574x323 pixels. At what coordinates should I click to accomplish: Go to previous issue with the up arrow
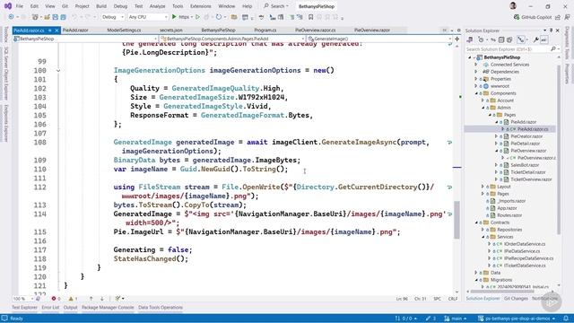point(91,299)
